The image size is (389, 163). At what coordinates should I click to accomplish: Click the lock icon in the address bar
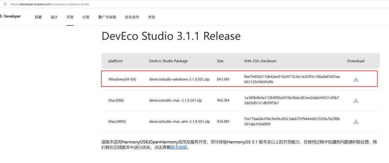tap(5, 4)
